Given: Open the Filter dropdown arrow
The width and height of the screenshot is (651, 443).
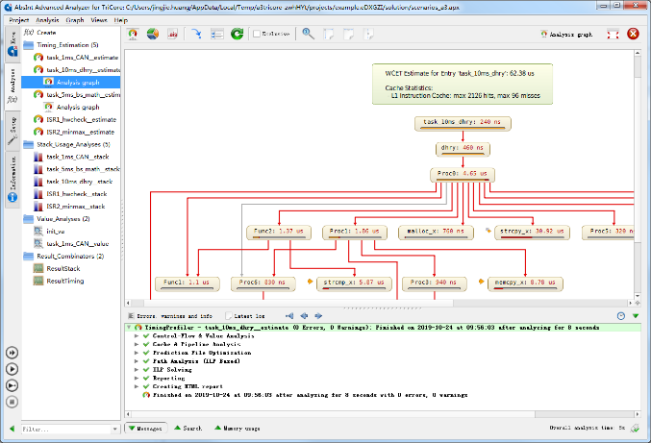Looking at the screenshot, I should tap(115, 430).
